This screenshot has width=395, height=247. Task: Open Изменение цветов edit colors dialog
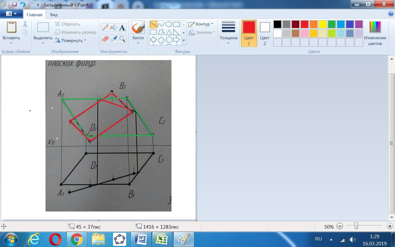click(375, 33)
